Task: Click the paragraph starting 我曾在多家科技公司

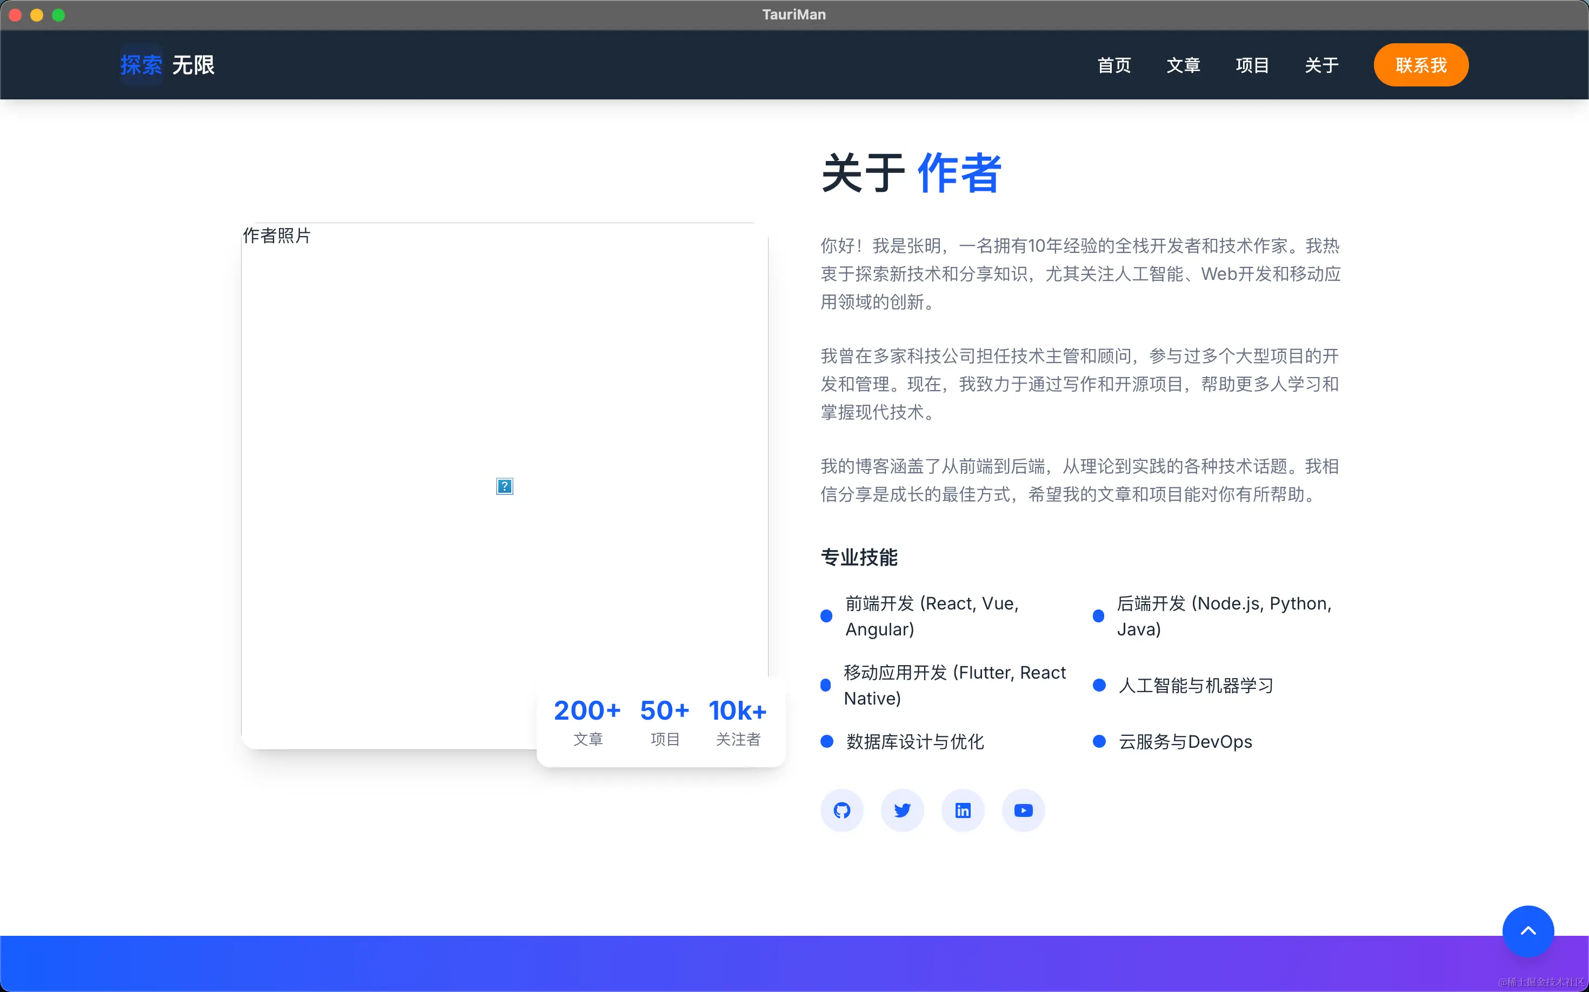Action: pos(1080,384)
